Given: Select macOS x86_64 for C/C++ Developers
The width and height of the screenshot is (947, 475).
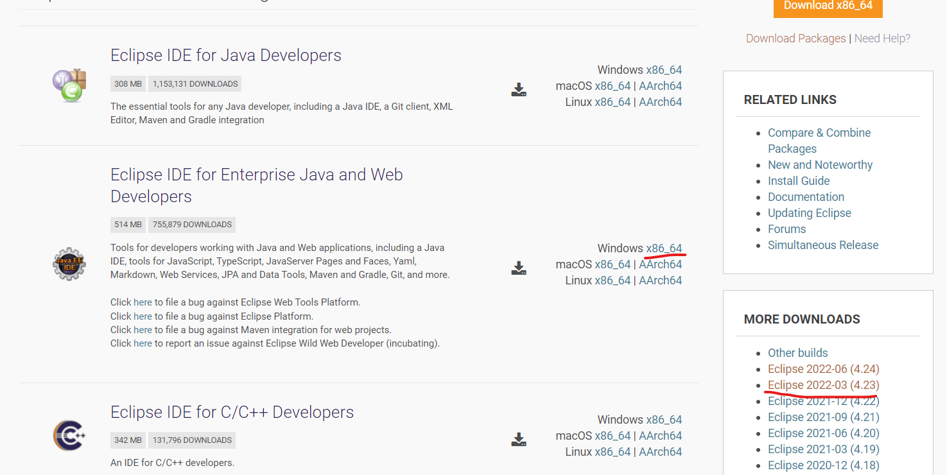Looking at the screenshot, I should point(613,436).
